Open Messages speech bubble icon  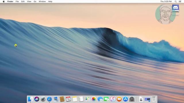(100, 99)
